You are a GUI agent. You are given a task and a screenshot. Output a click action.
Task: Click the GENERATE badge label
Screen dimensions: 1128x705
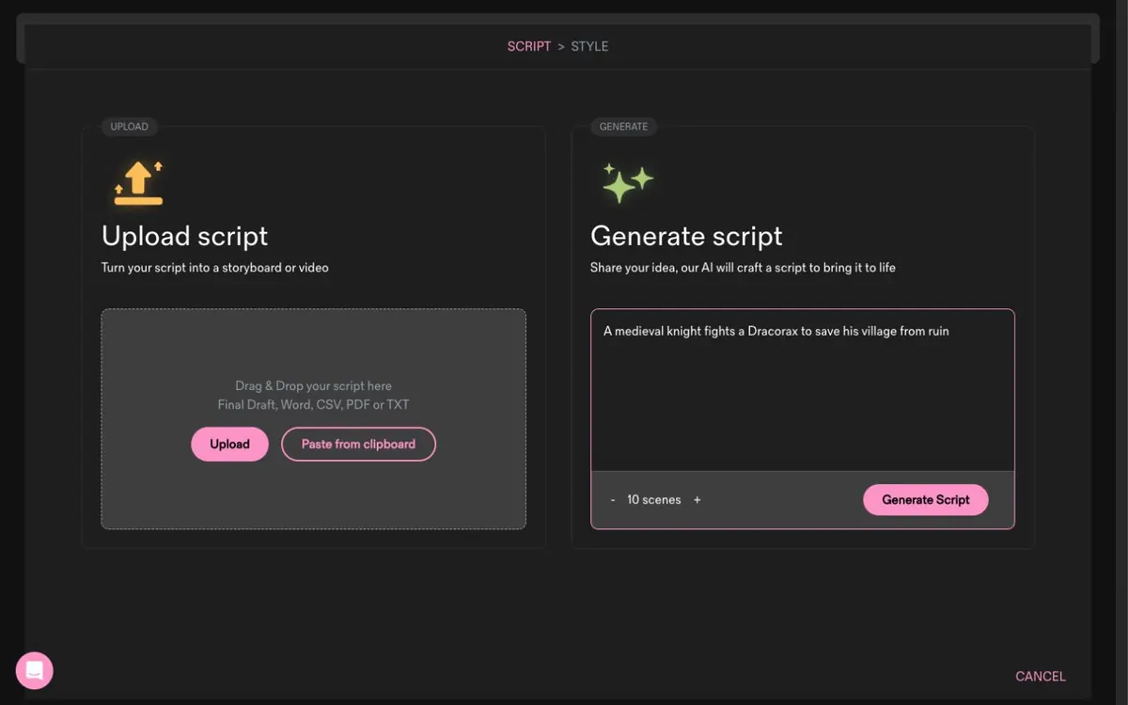(623, 127)
